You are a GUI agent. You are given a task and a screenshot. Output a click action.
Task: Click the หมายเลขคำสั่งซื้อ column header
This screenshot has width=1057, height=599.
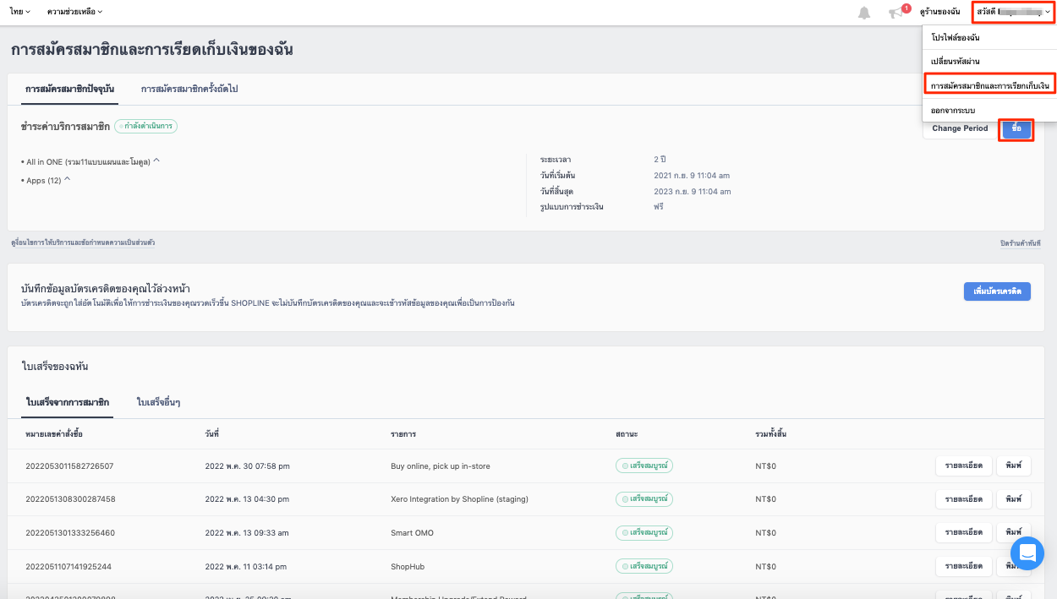(x=54, y=433)
